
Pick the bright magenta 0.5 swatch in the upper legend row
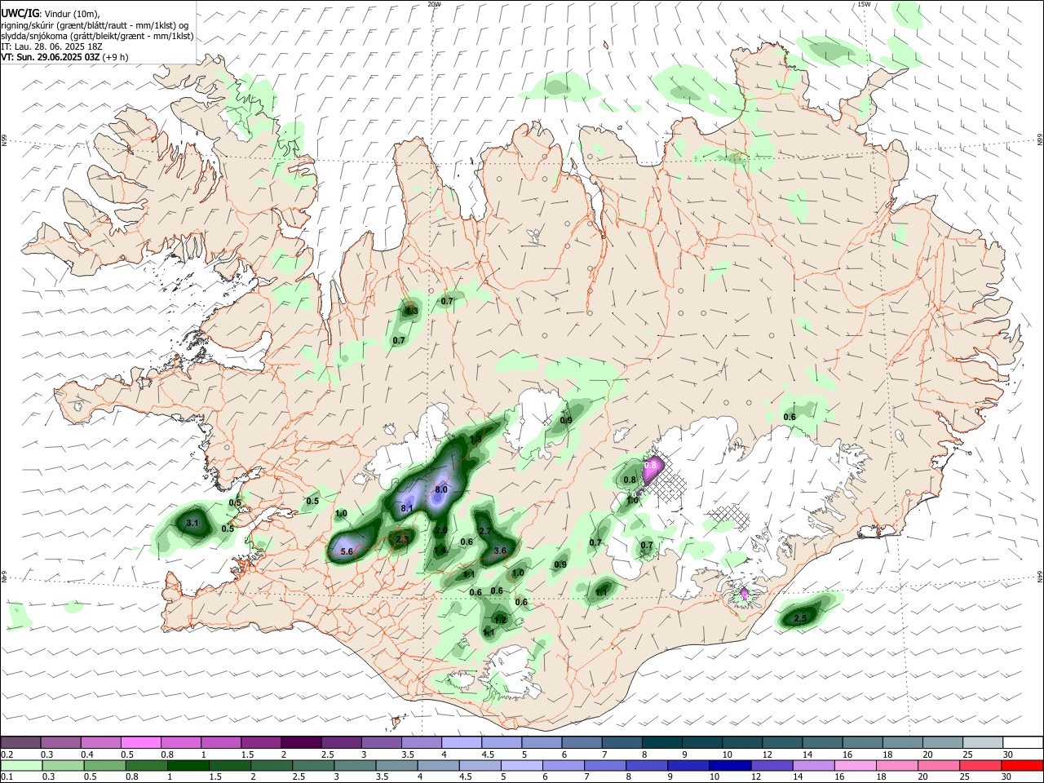[141, 742]
